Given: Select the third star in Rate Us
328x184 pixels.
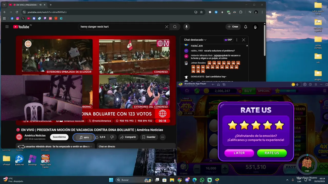Looking at the screenshot, I should pos(256,125).
